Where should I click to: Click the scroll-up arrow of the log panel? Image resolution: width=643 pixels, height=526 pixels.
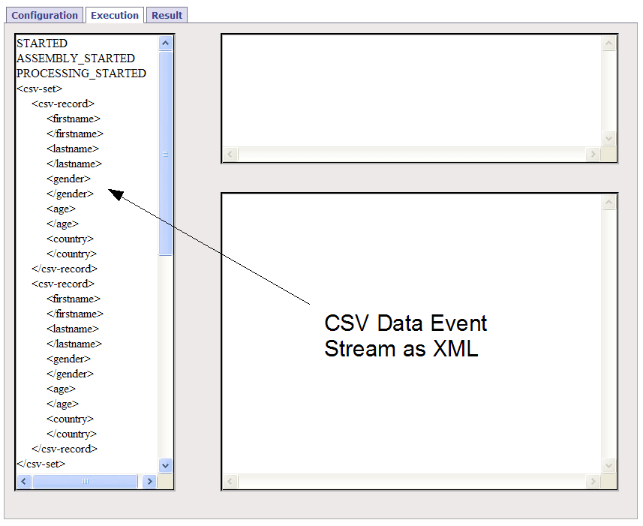165,43
